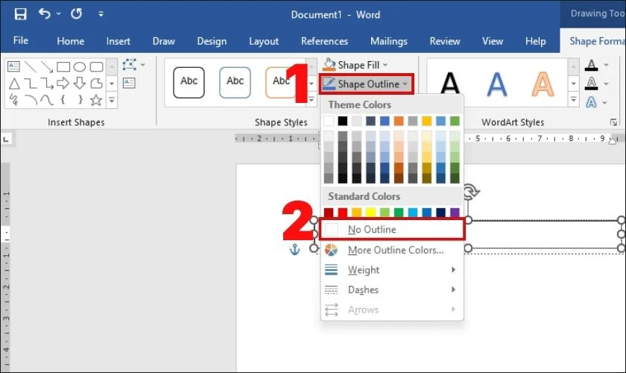Open the Text Effects dropdown arrow
626x373 pixels.
coord(605,102)
